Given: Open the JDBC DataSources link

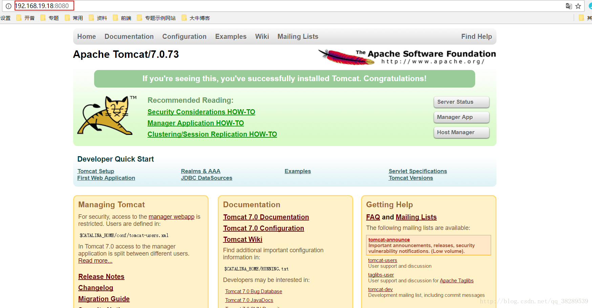Looking at the screenshot, I should (x=206, y=178).
